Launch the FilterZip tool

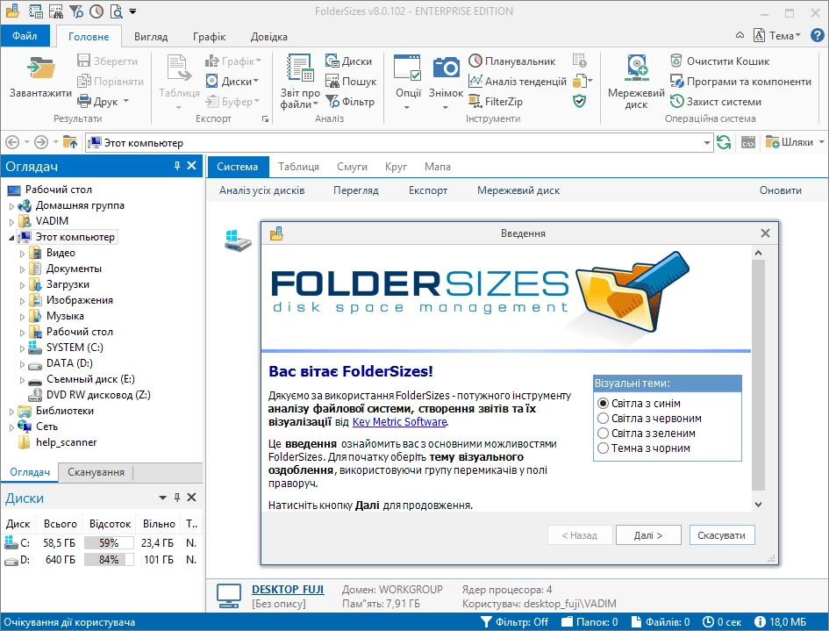(x=496, y=102)
